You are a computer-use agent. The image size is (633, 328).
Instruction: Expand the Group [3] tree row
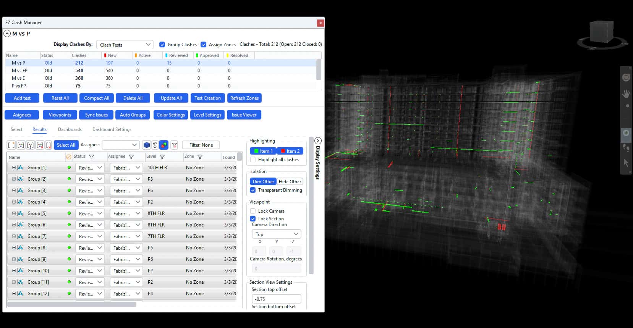click(x=14, y=191)
